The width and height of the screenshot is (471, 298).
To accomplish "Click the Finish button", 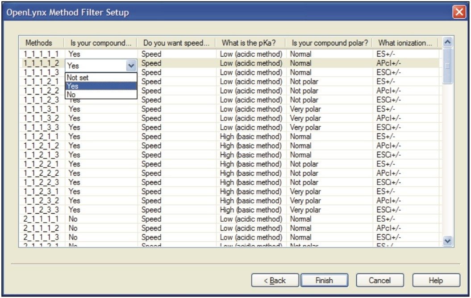I will 324,280.
